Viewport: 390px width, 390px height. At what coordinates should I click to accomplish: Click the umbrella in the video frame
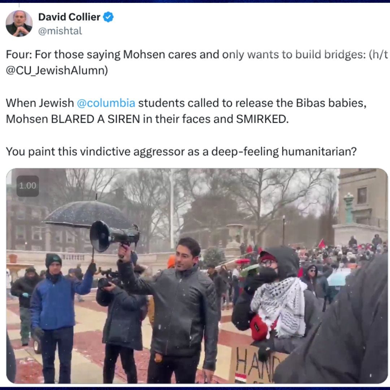(x=87, y=214)
